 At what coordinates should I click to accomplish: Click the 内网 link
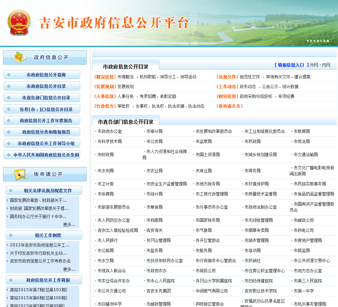(326, 65)
